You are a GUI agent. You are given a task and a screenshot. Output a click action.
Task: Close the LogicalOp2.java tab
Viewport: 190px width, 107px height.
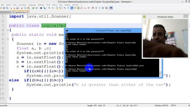click(x=28, y=12)
